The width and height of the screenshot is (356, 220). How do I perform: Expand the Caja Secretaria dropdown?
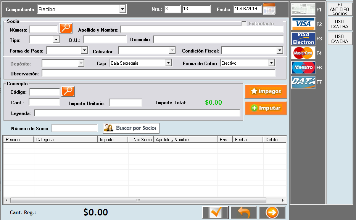(x=168, y=63)
